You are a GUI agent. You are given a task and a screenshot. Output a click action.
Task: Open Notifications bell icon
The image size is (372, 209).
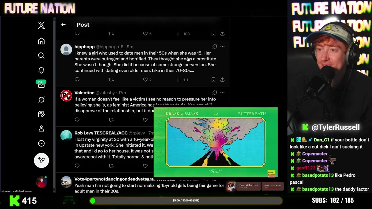coord(41,70)
